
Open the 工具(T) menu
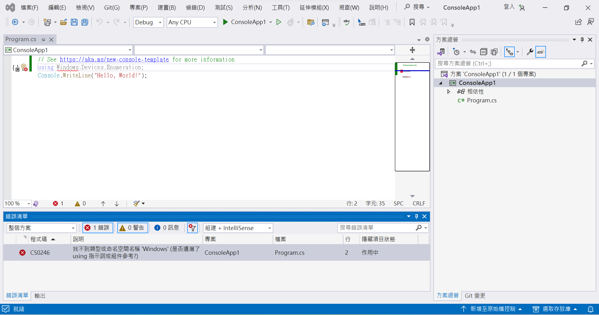click(x=281, y=7)
